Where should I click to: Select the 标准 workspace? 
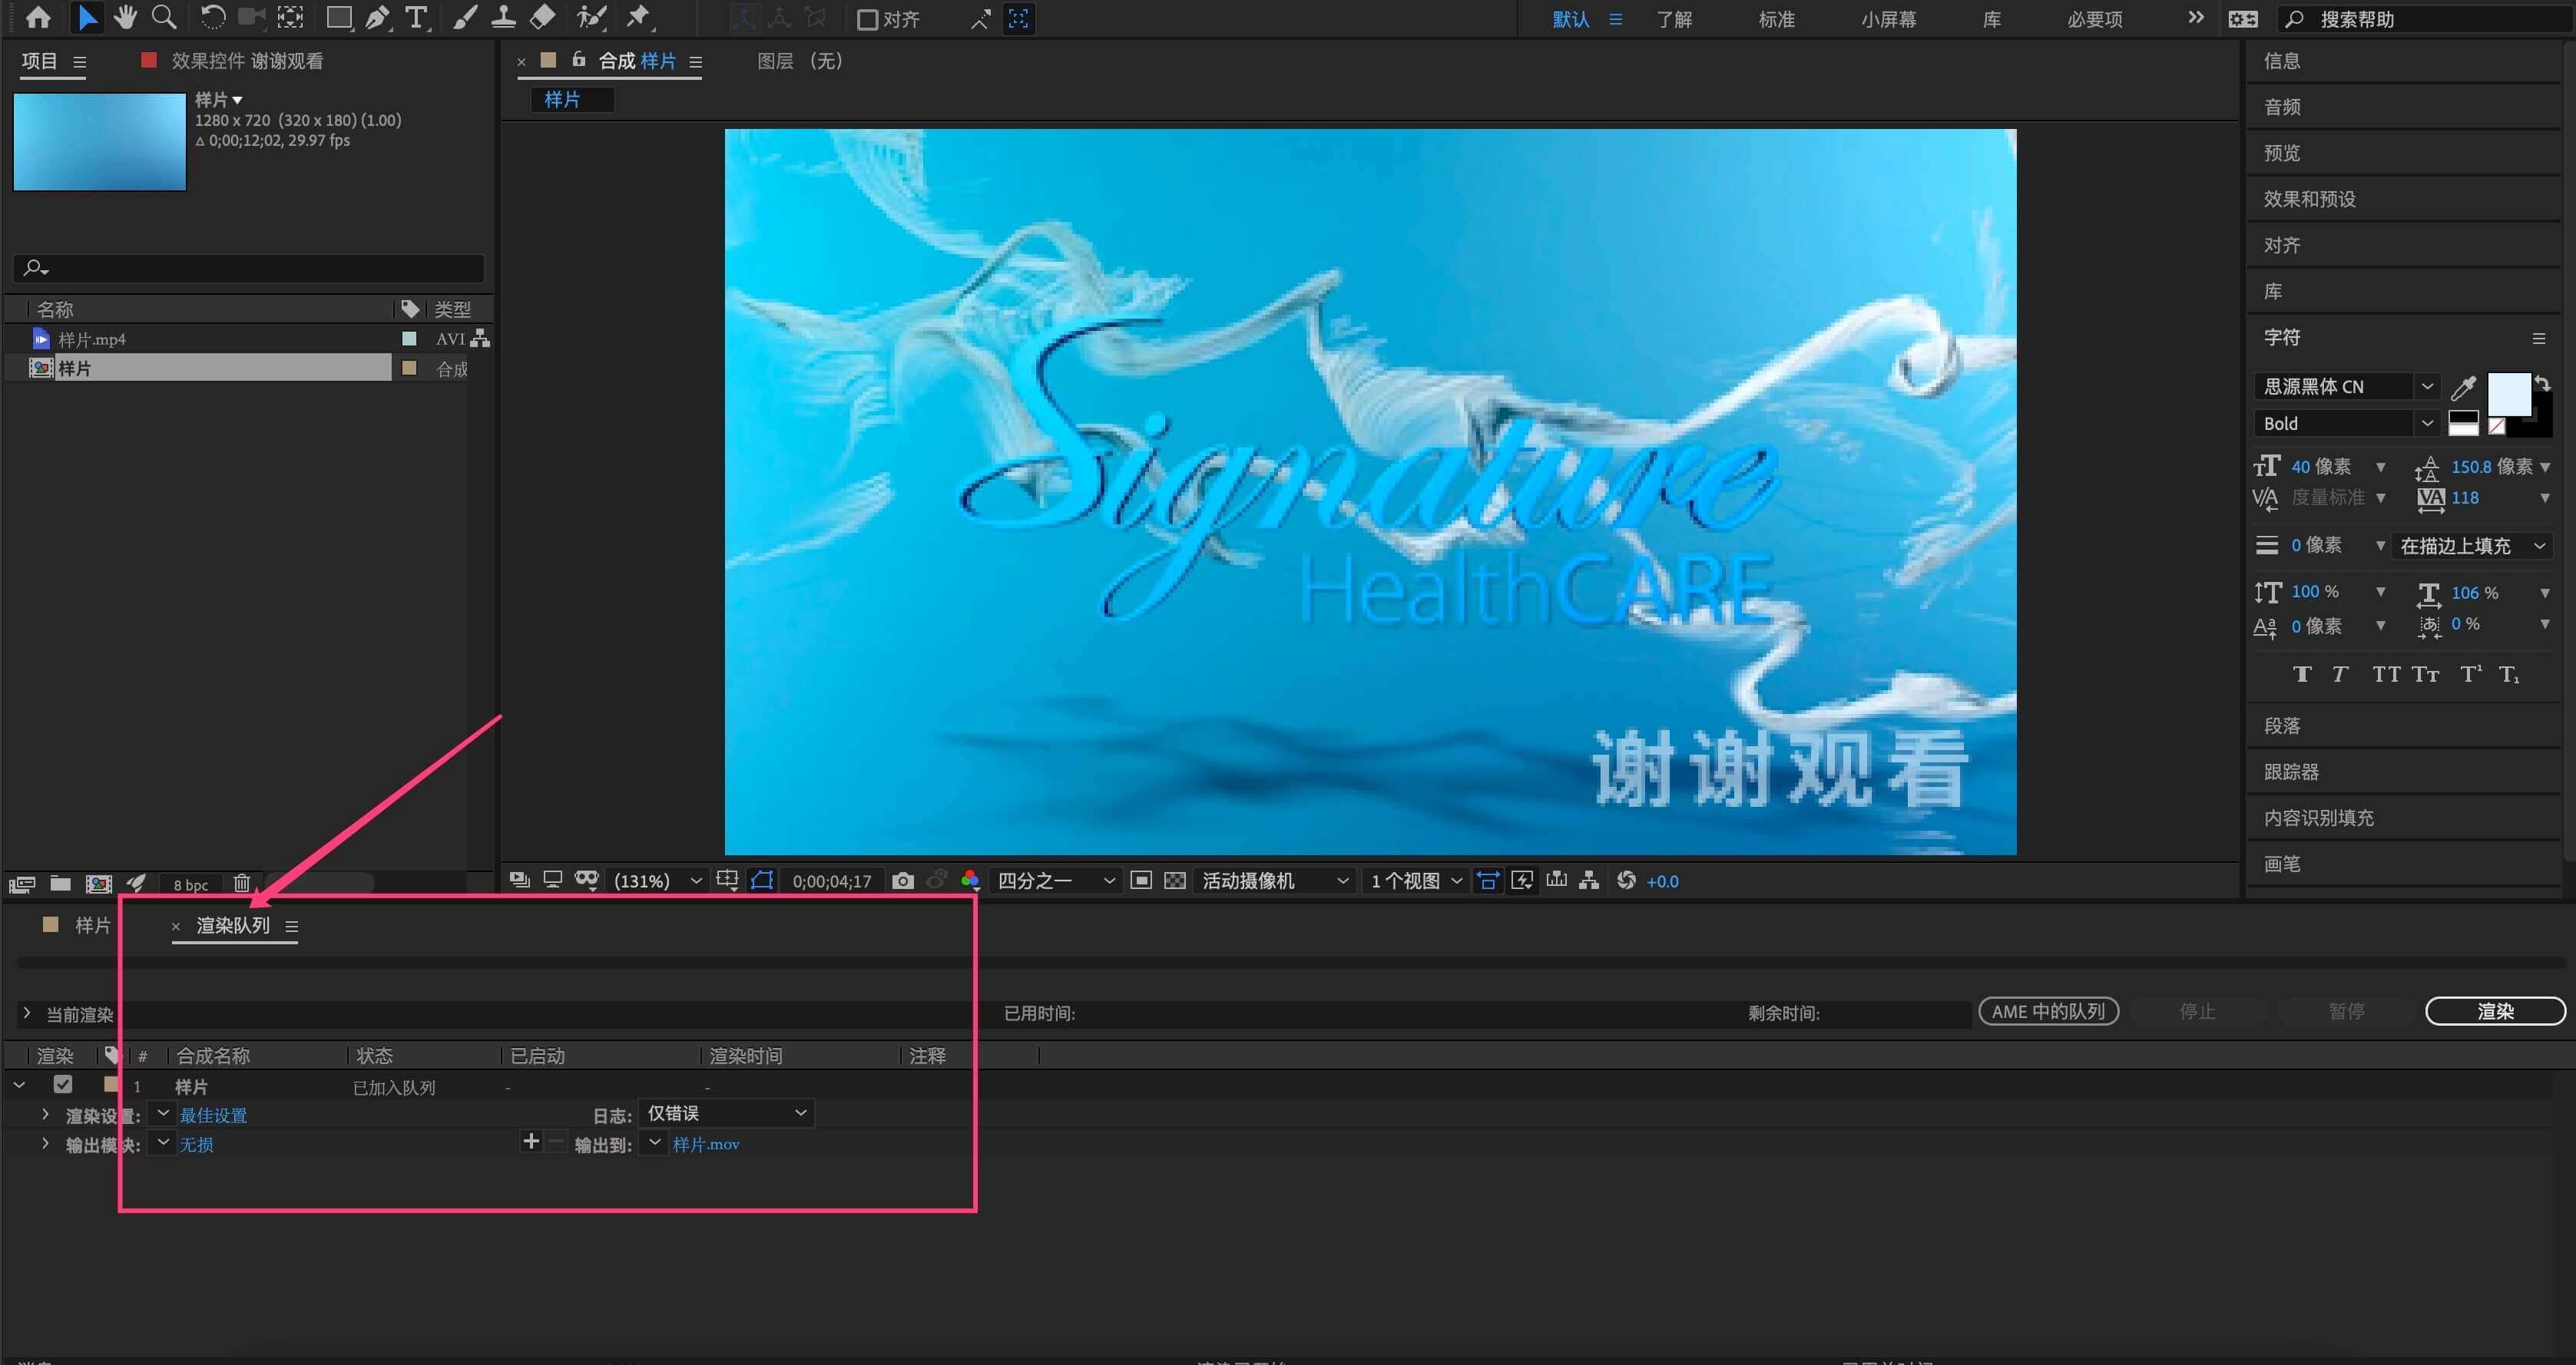1776,19
